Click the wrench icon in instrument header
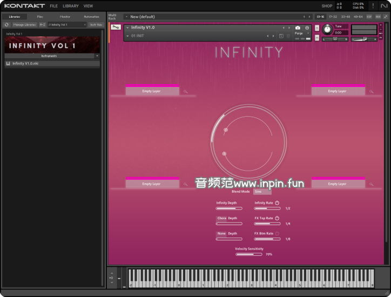The height and width of the screenshot is (297, 391). point(116,27)
